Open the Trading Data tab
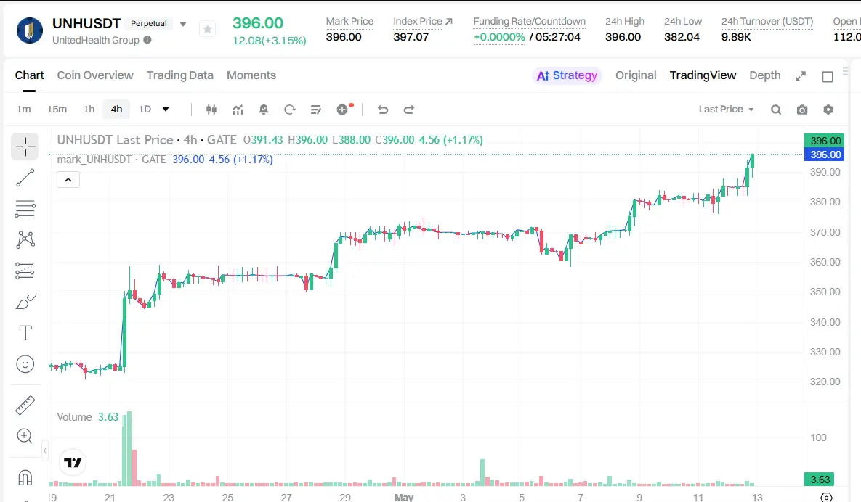 pyautogui.click(x=179, y=75)
